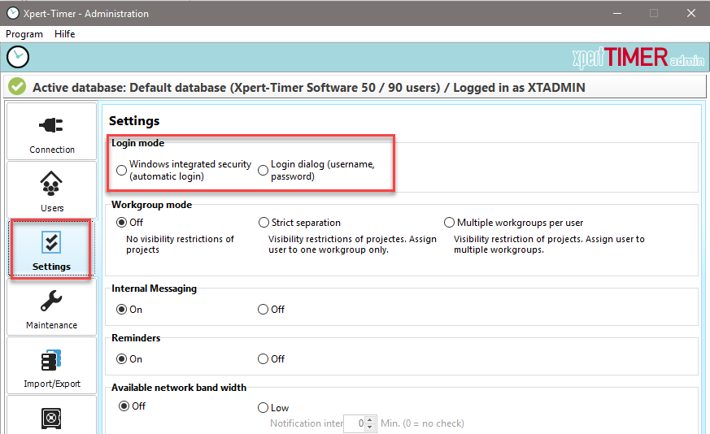
Task: Set network band width to Low
Action: [264, 408]
